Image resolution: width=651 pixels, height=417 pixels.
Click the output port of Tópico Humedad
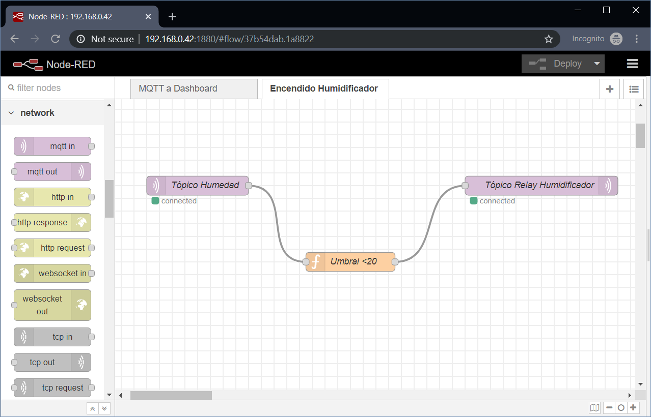click(x=249, y=186)
